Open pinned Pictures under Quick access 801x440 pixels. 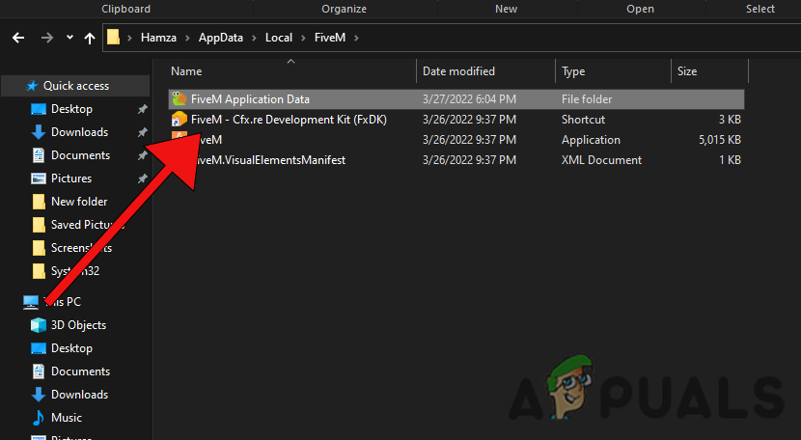tap(71, 179)
